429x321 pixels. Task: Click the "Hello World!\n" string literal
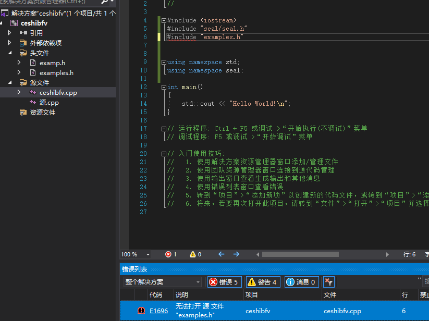(x=258, y=104)
